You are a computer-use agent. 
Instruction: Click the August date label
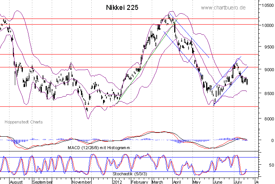(16, 182)
